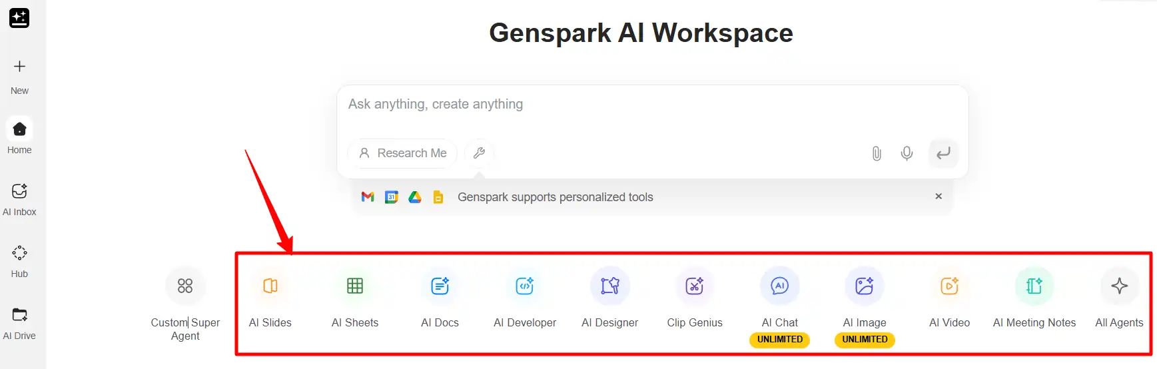Open AI Drive folder icon
Image resolution: width=1157 pixels, height=369 pixels.
coord(19,314)
